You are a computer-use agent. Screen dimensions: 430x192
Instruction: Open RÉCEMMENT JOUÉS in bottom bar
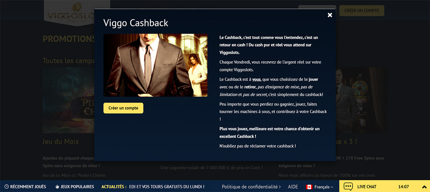(25, 187)
